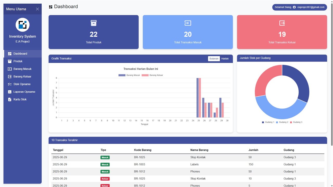
Task: Click the dashboard icon beside page title
Action: coord(51,7)
